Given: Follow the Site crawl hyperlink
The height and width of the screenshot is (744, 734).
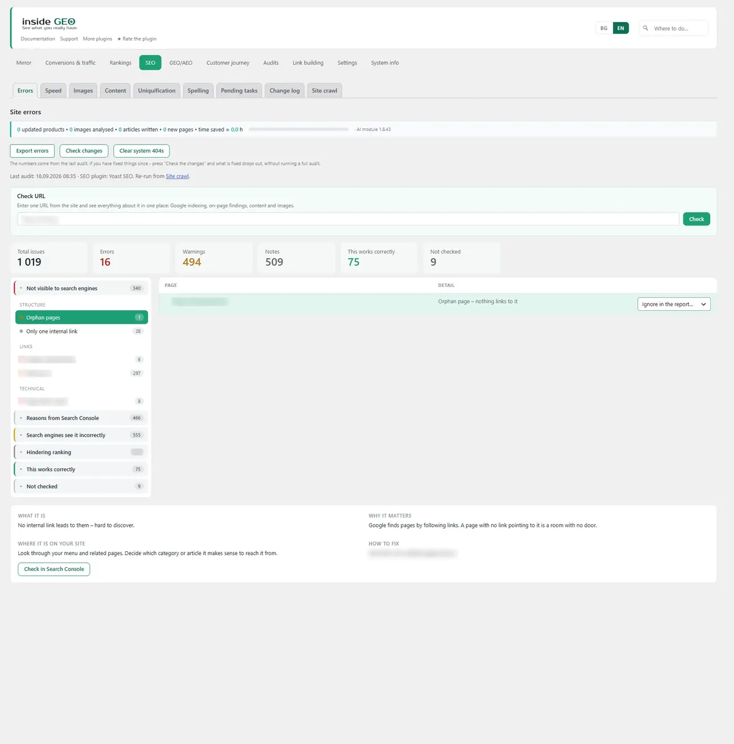Looking at the screenshot, I should coord(177,176).
